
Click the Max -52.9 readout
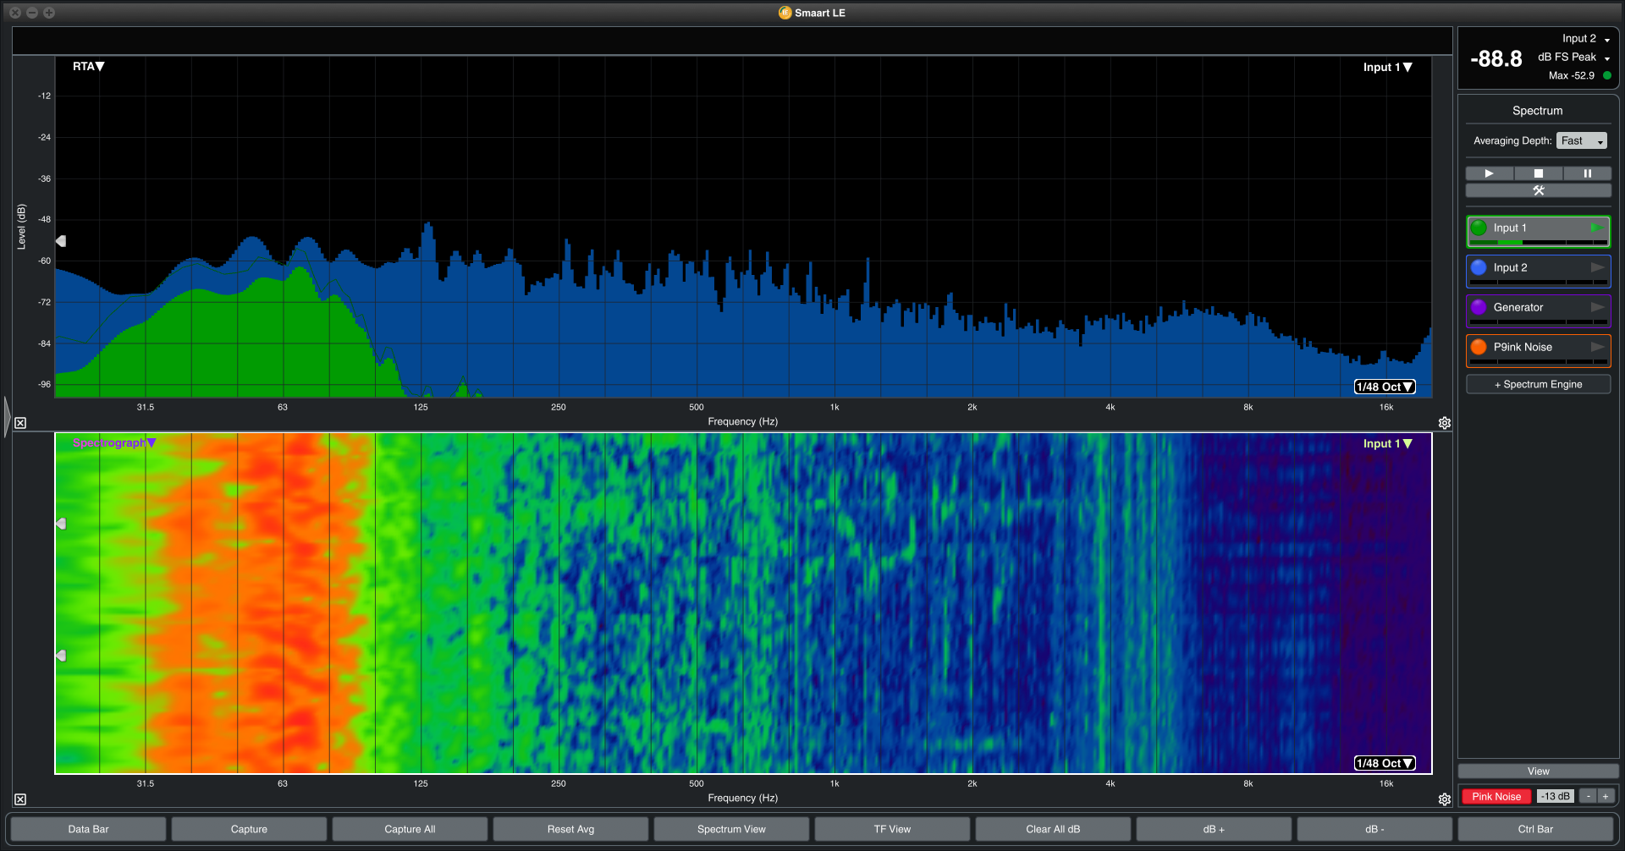[1572, 75]
